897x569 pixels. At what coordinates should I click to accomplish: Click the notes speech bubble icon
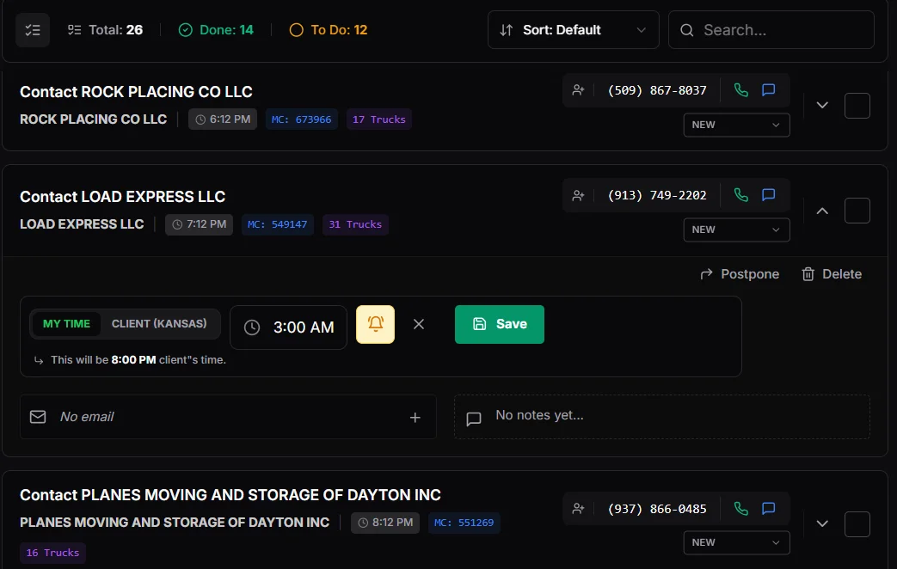click(474, 419)
